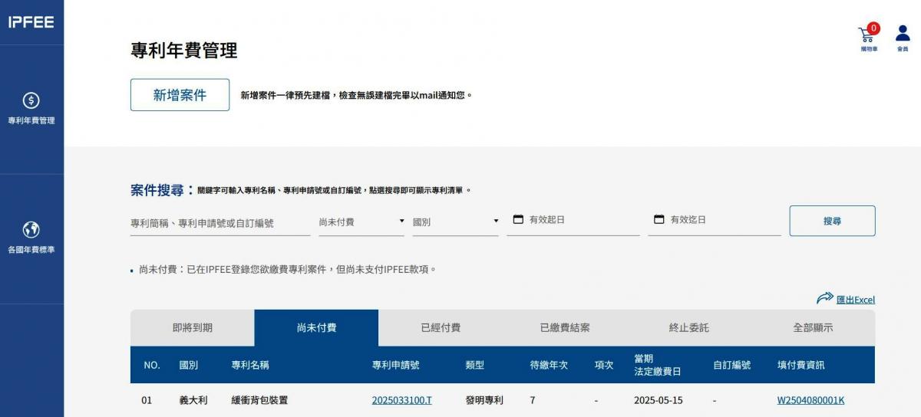Click the dollar sign patent fee icon
The height and width of the screenshot is (417, 921).
[x=31, y=100]
